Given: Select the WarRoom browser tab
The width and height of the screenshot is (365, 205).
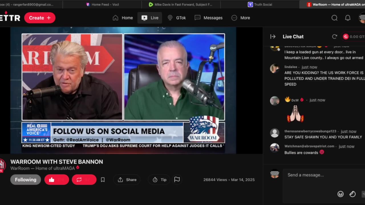Looking at the screenshot, I should tap(332, 5).
